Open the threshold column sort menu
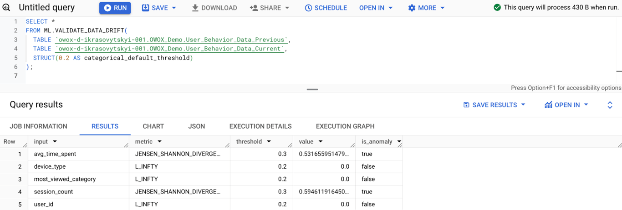 pos(269,142)
